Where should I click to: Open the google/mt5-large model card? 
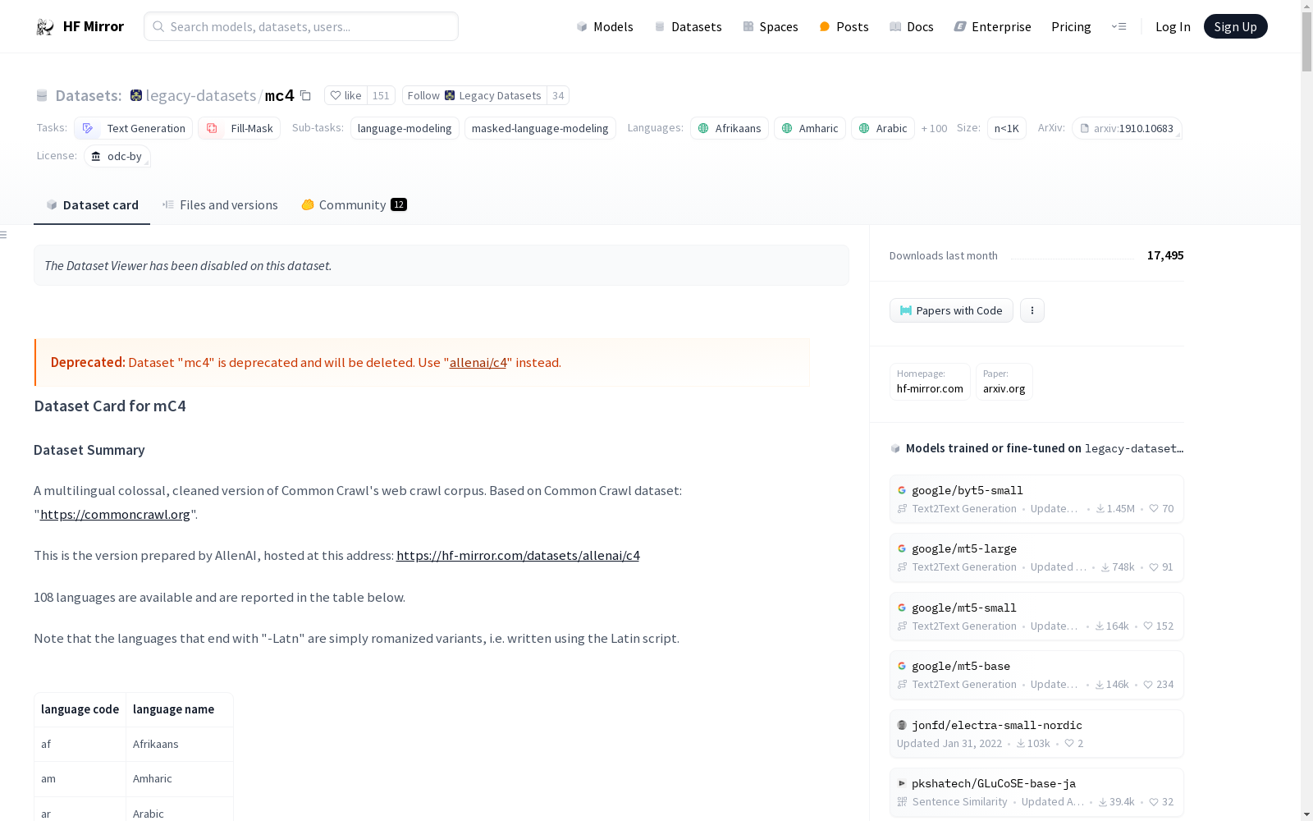[1036, 557]
